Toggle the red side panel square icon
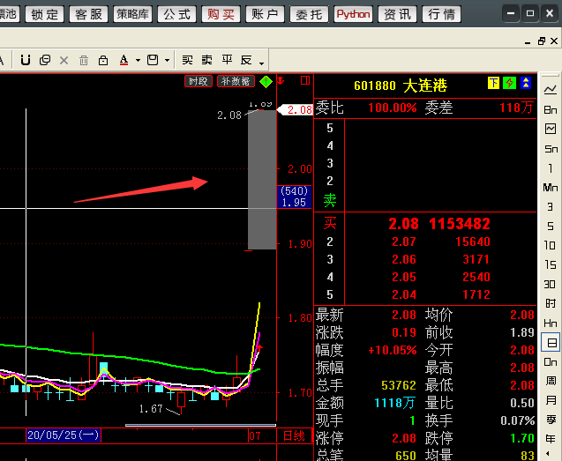This screenshot has width=562, height=461. click(x=305, y=80)
